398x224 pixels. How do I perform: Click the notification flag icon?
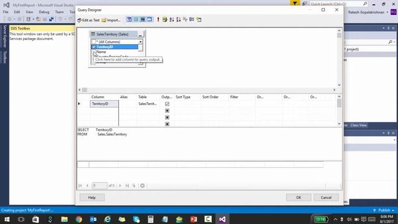[x=295, y=4]
